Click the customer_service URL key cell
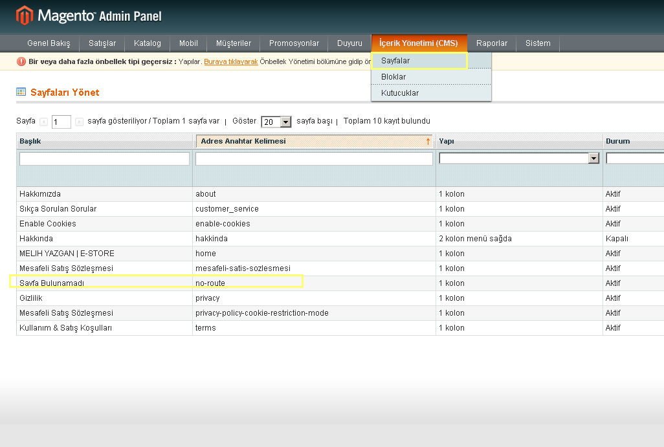The image size is (664, 447). [314, 209]
